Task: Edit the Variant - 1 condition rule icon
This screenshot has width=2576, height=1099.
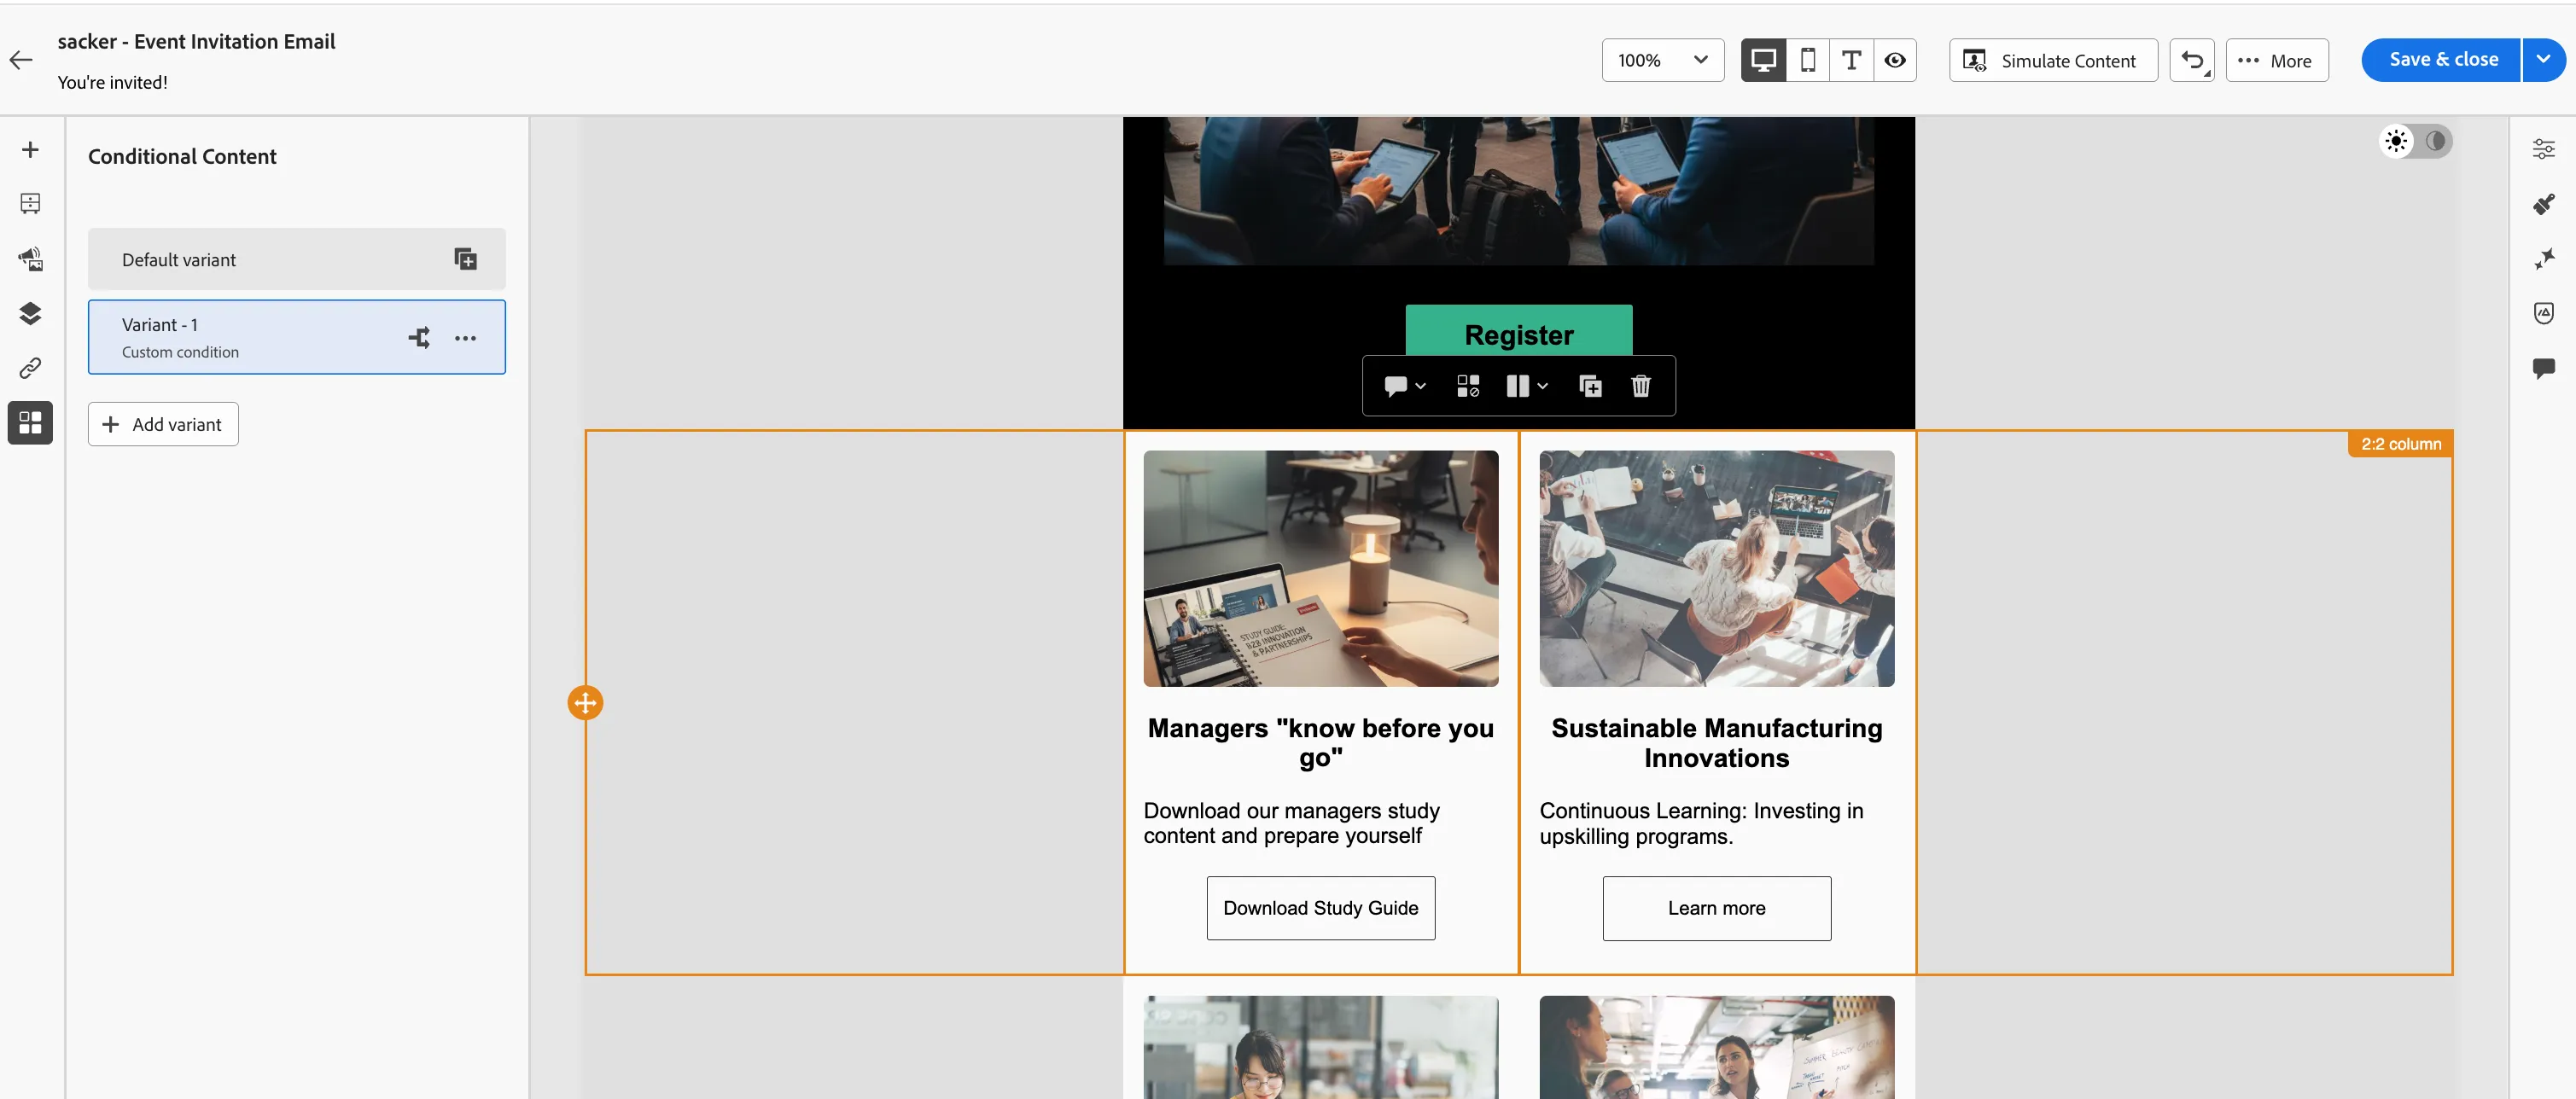Action: coord(419,338)
